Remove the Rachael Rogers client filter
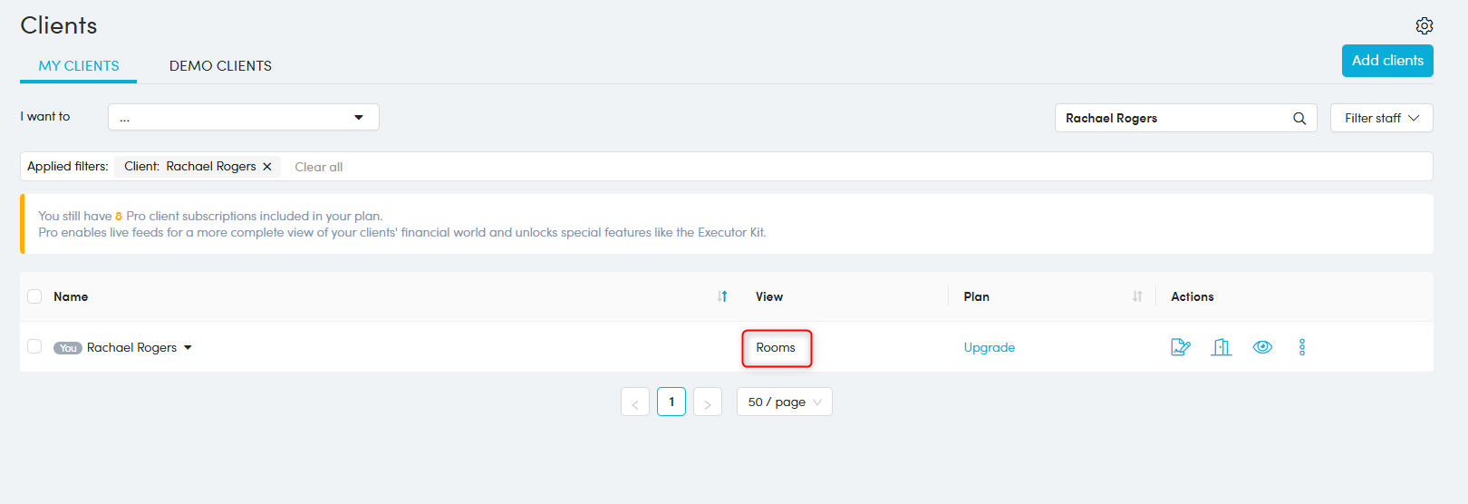The image size is (1468, 504). point(267,167)
